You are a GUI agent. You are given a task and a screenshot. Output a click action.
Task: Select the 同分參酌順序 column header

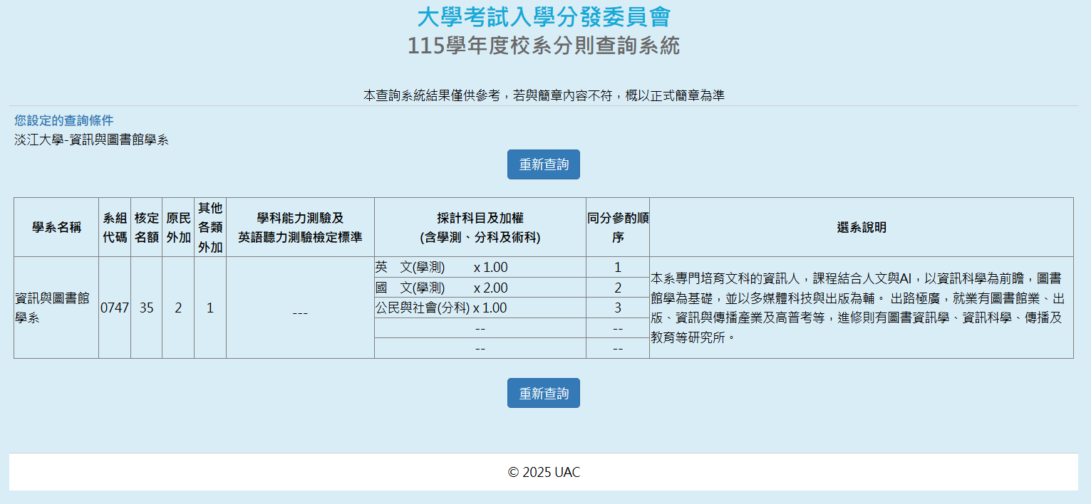pos(617,228)
